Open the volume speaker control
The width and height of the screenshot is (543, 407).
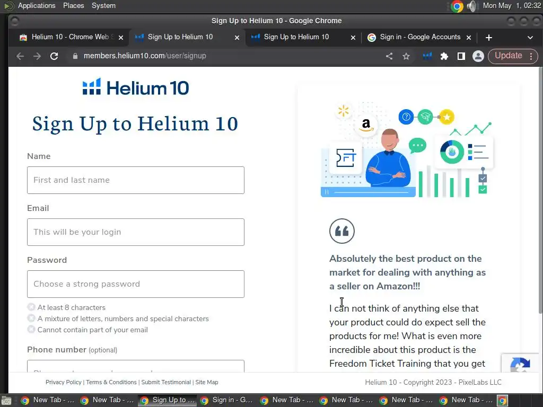(471, 6)
